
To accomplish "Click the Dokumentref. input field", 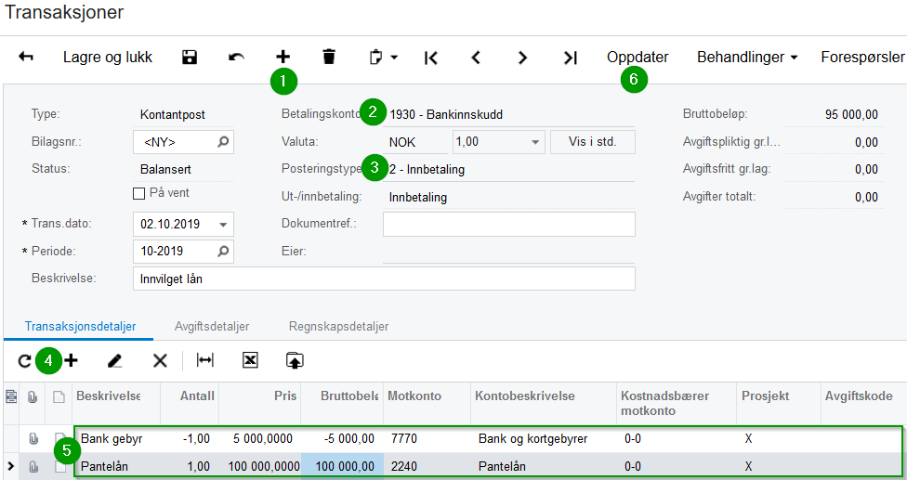I will click(508, 225).
